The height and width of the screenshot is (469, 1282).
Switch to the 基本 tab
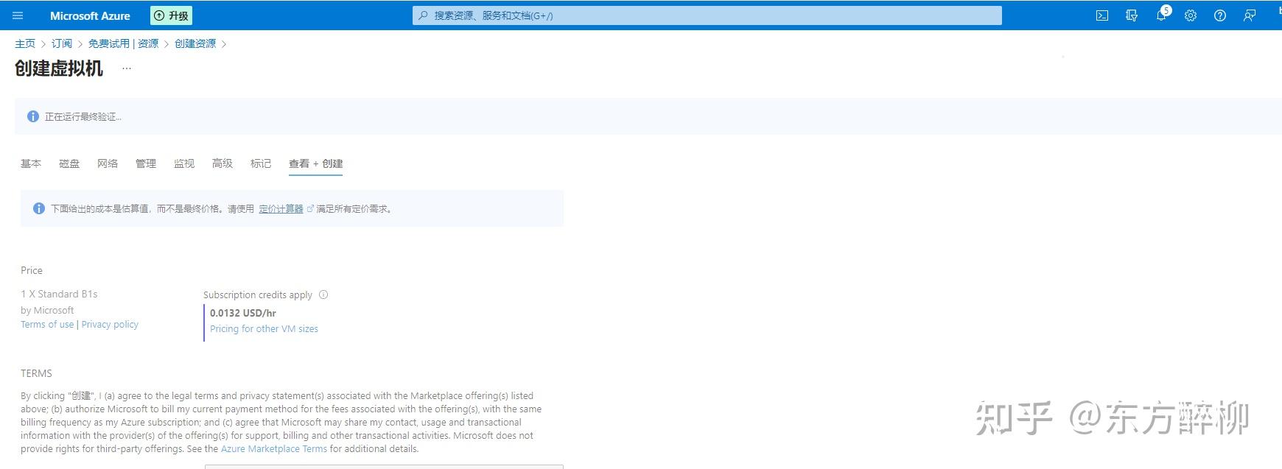(x=31, y=163)
